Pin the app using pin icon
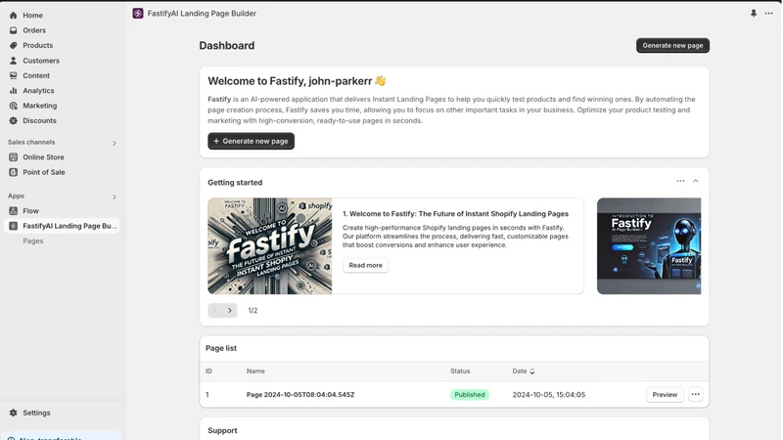 [753, 14]
